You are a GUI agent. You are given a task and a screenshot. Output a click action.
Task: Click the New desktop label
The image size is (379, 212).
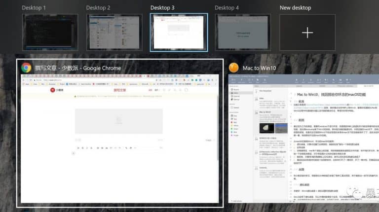pos(295,8)
